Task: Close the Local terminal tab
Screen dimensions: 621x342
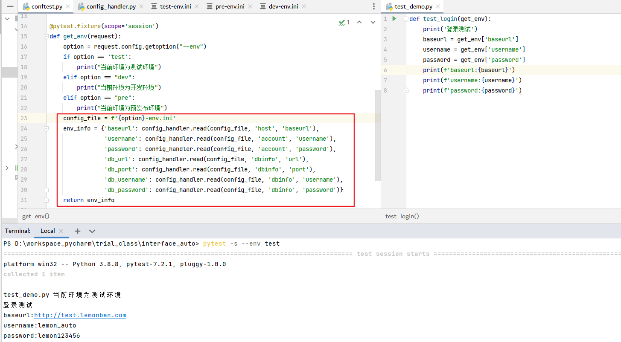Action: click(61, 231)
